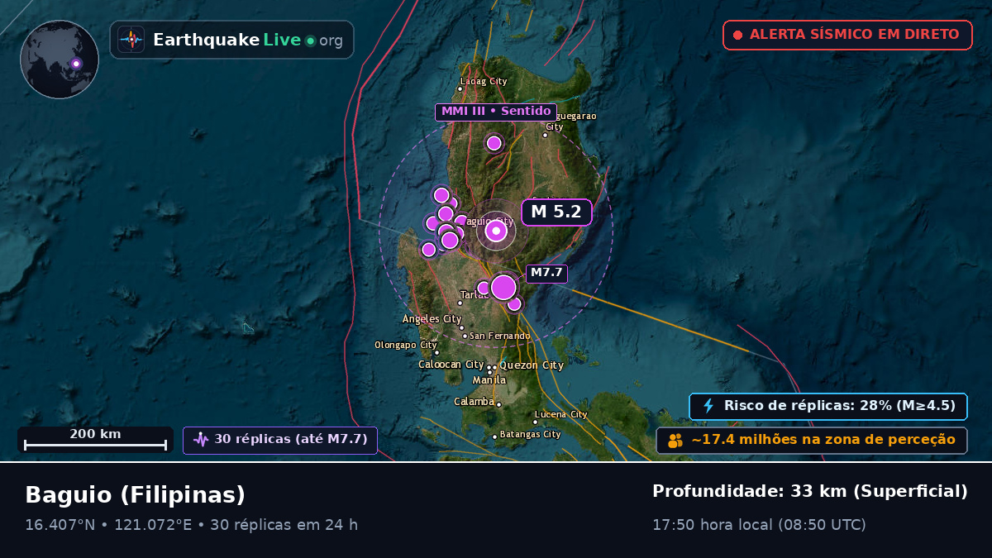Click the green dot in the EarthquakeLive logo
The image size is (992, 558).
tap(310, 41)
